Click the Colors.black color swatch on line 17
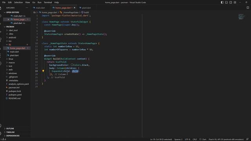 click(x=72, y=65)
